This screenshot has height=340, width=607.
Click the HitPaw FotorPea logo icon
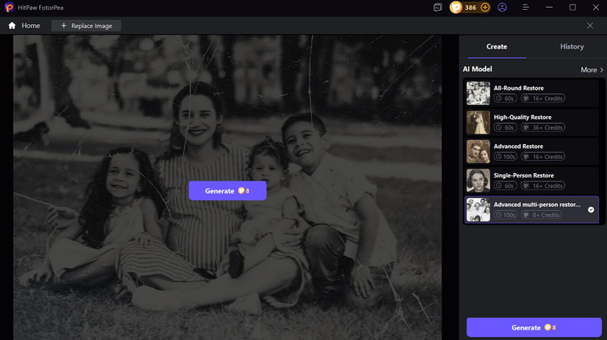(x=9, y=8)
